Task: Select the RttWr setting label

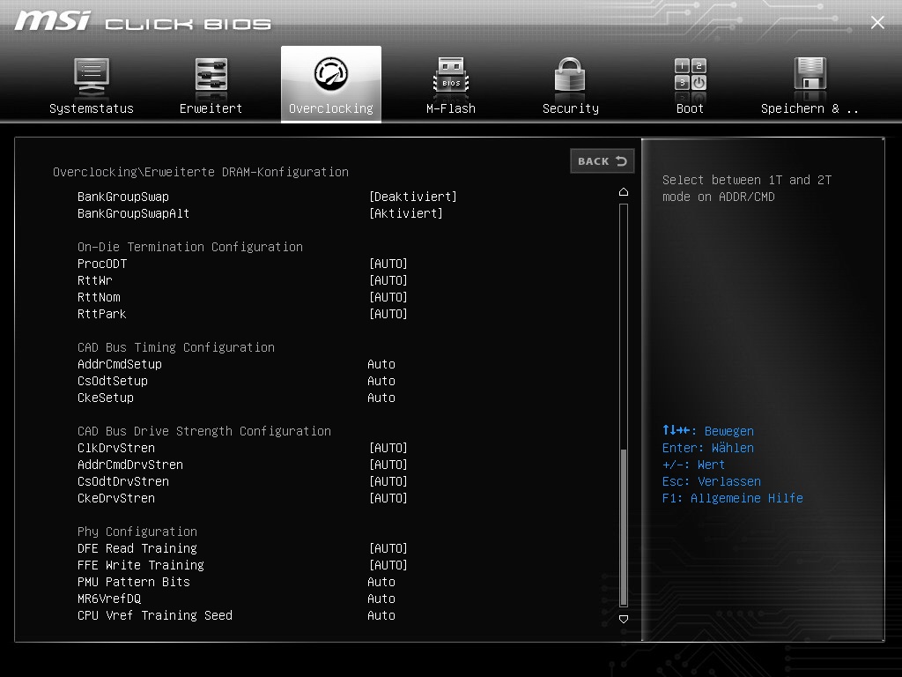Action: 95,280
